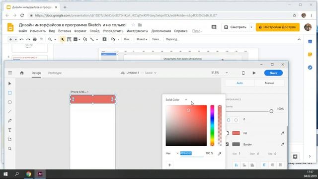This screenshot has width=318, height=179.
Task: Select the Artboard tool in XD
Action: pos(10,139)
